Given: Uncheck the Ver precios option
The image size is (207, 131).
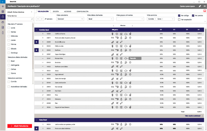Looking at the screenshot, I should coord(193,16).
